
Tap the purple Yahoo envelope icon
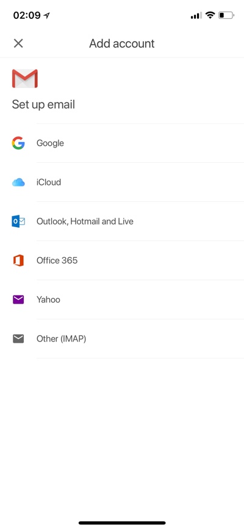click(18, 299)
